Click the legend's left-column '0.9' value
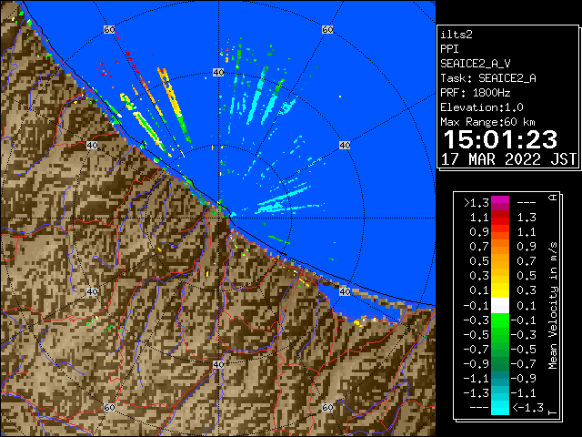This screenshot has height=437, width=582. [479, 232]
